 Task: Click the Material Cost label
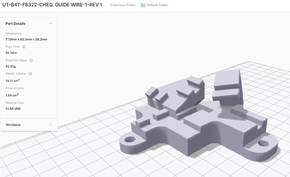pyautogui.click(x=15, y=103)
